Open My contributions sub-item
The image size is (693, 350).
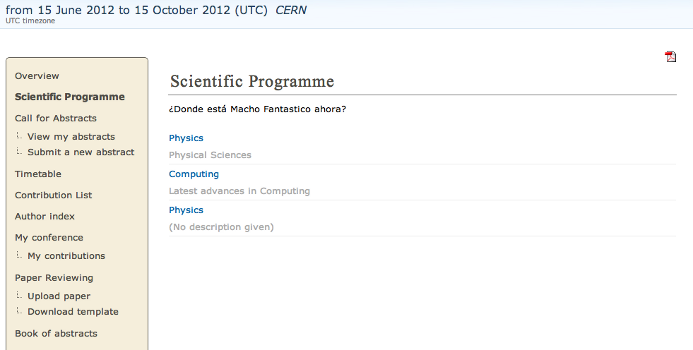[x=66, y=256]
